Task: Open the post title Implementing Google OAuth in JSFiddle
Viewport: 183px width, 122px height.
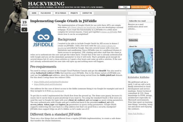Action: click(63, 21)
